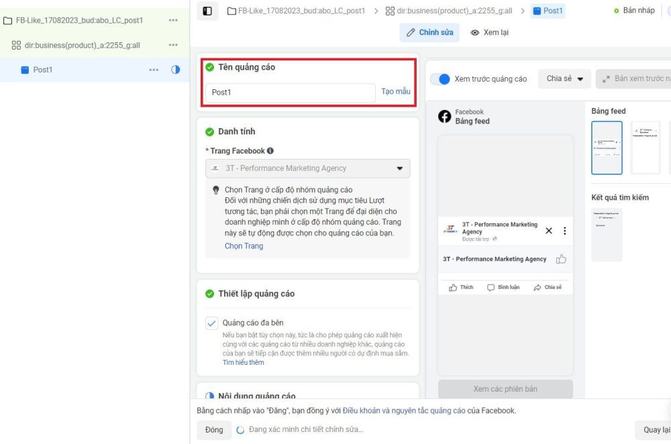Select campaign FB-Like_17082023 in sidebar tree

79,21
